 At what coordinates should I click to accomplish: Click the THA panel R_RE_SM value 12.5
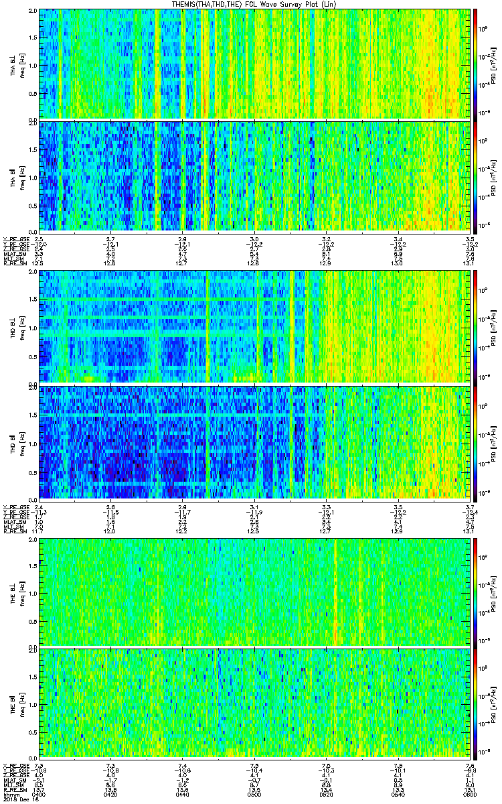[x=39, y=263]
